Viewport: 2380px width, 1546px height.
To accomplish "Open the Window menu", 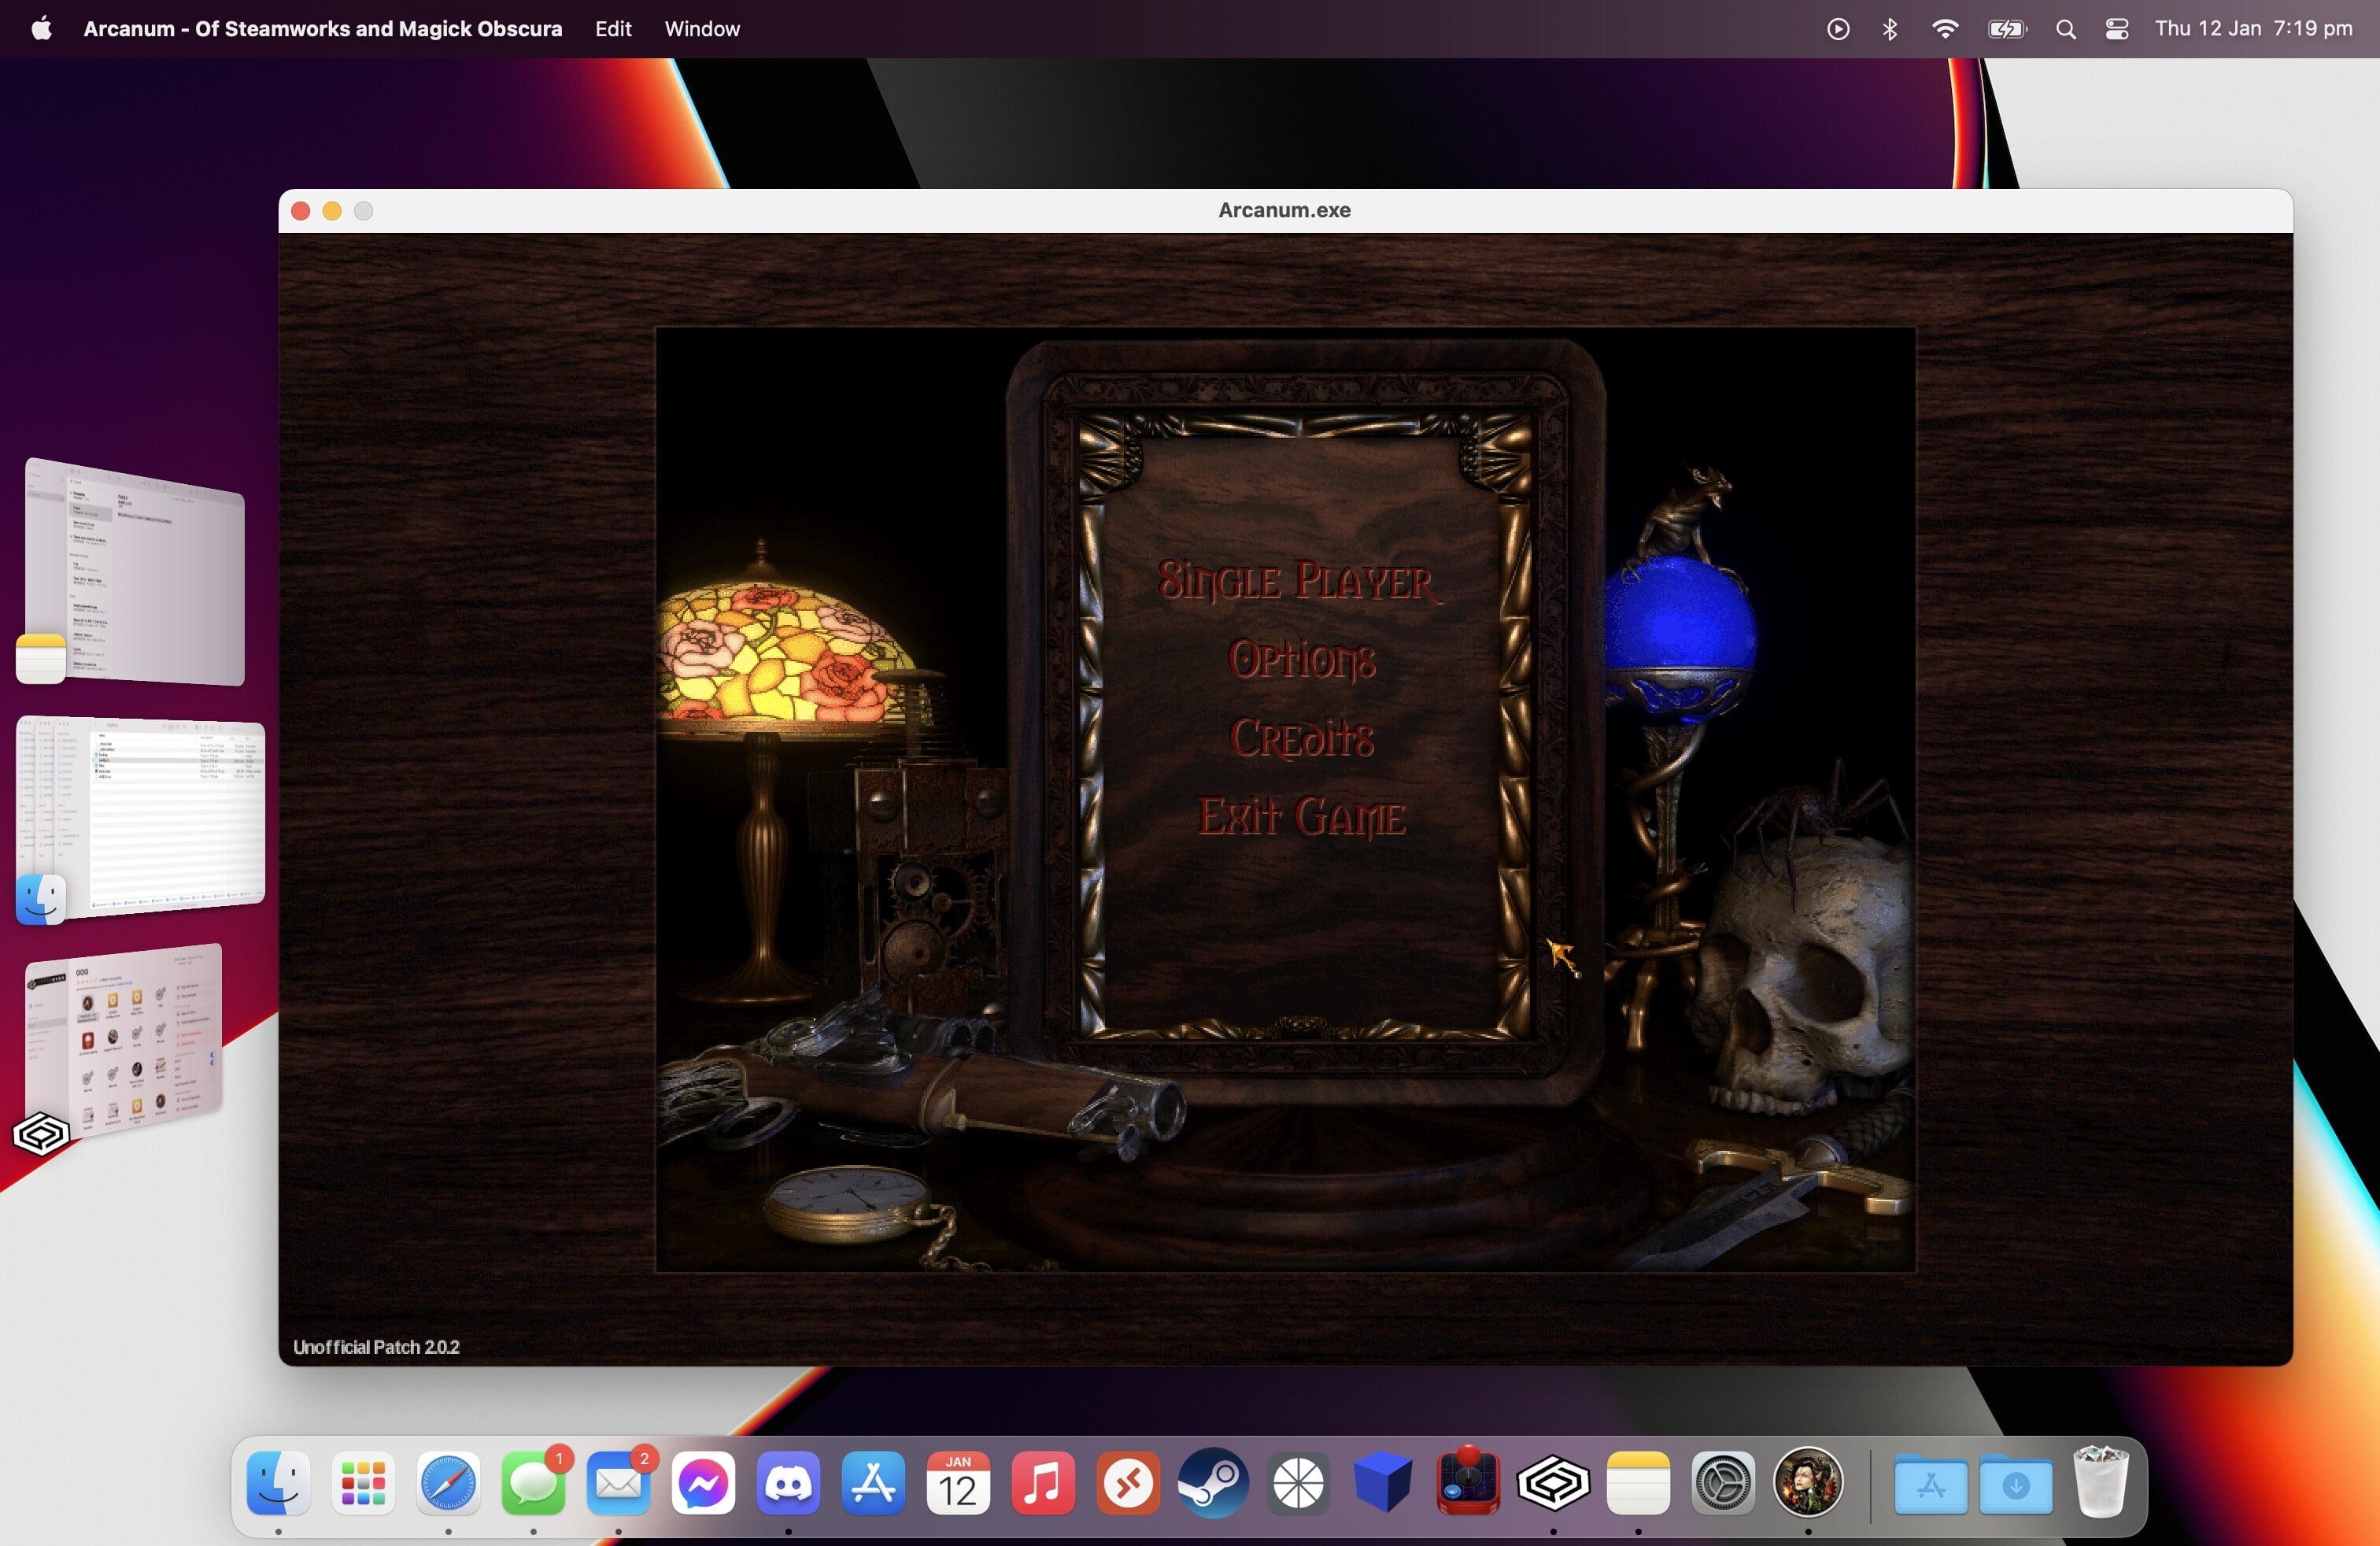I will point(702,29).
